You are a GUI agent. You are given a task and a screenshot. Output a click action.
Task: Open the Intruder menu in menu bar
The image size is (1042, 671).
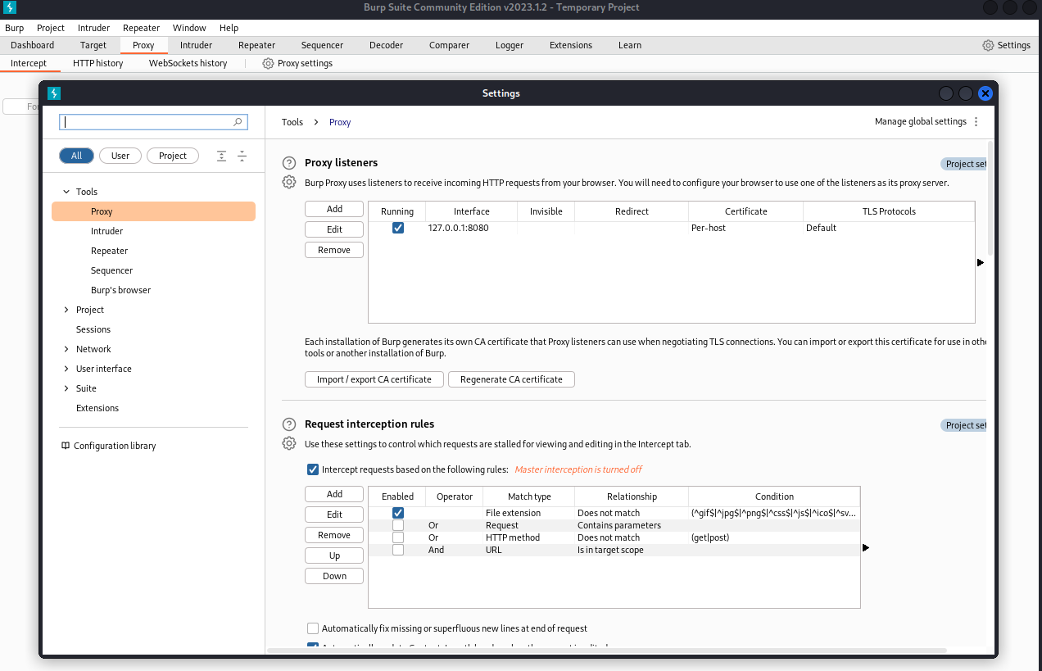click(x=93, y=28)
